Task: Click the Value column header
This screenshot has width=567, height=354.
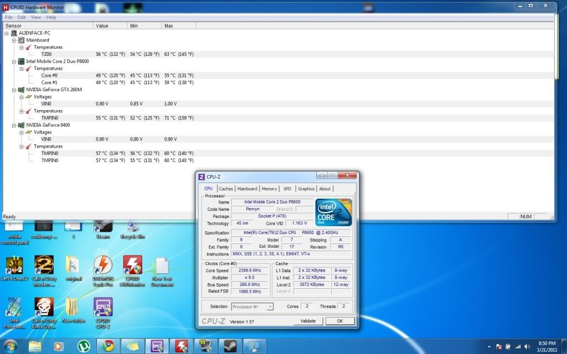Action: (110, 26)
